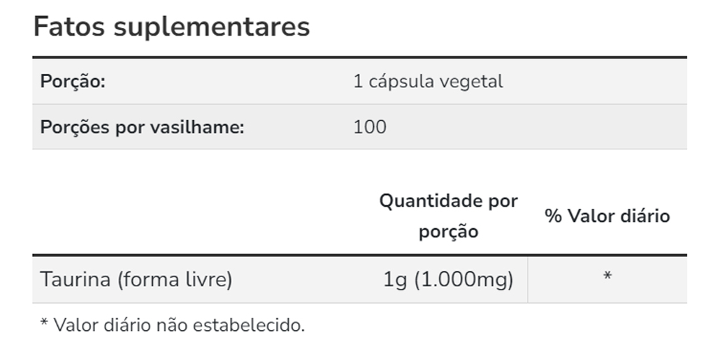The height and width of the screenshot is (347, 720).
Task: Click the '1g' amount text
Action: pyautogui.click(x=395, y=280)
